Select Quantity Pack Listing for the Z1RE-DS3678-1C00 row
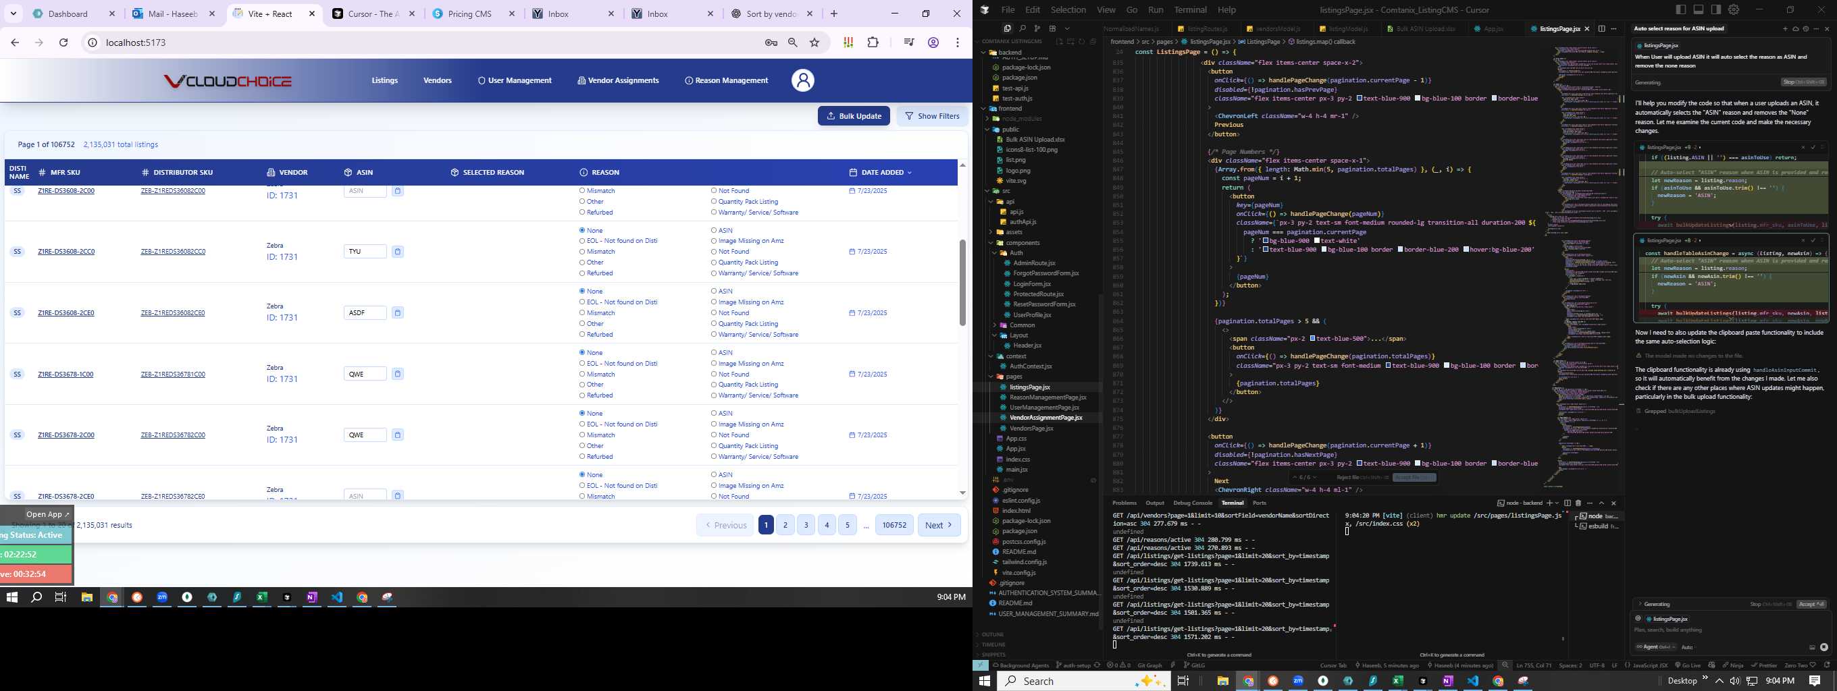This screenshot has height=691, width=1837. coord(714,385)
